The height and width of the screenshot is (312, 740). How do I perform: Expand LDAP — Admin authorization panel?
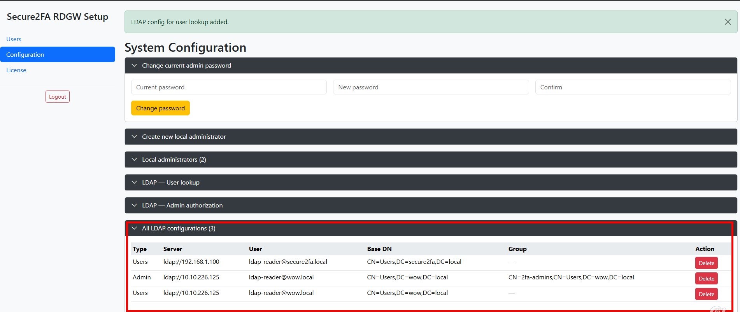pyautogui.click(x=182, y=206)
